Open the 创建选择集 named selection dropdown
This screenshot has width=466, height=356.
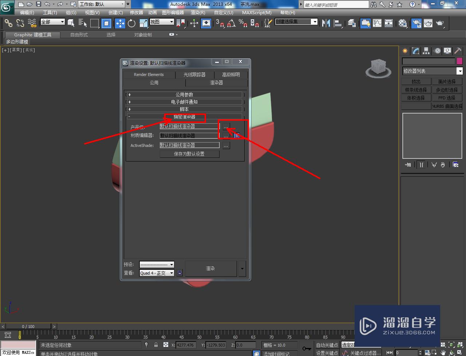[296, 22]
